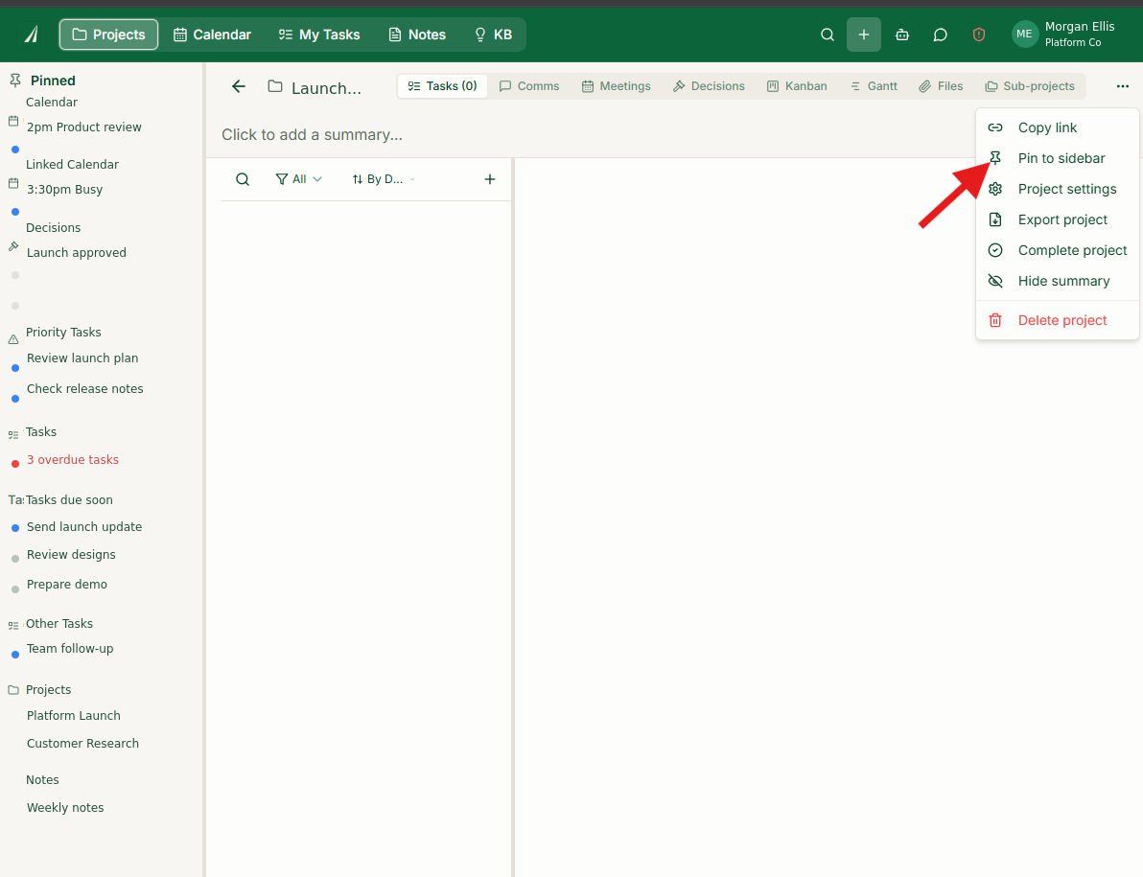Select the Tasks (0) tab
The height and width of the screenshot is (877, 1143).
coord(442,86)
